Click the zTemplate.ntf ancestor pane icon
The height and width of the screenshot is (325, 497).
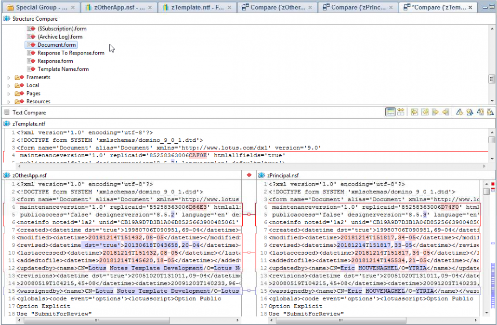coord(7,124)
